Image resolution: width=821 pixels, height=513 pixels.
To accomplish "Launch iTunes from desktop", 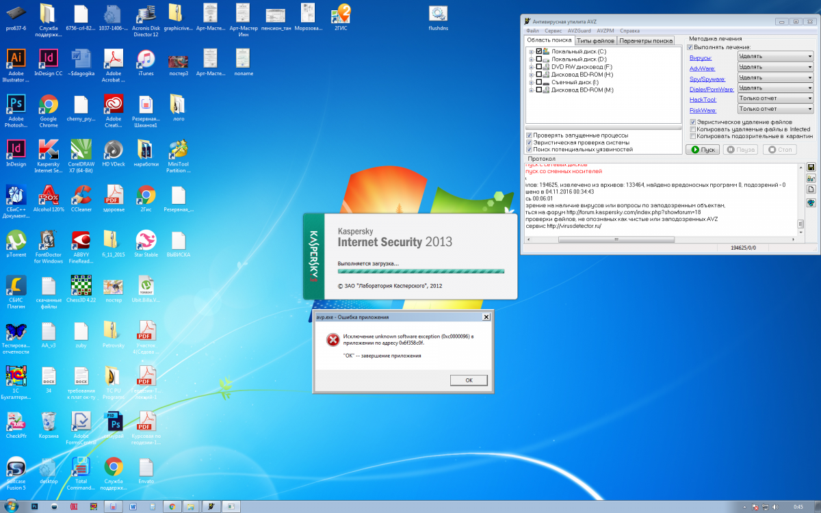I will (146, 60).
